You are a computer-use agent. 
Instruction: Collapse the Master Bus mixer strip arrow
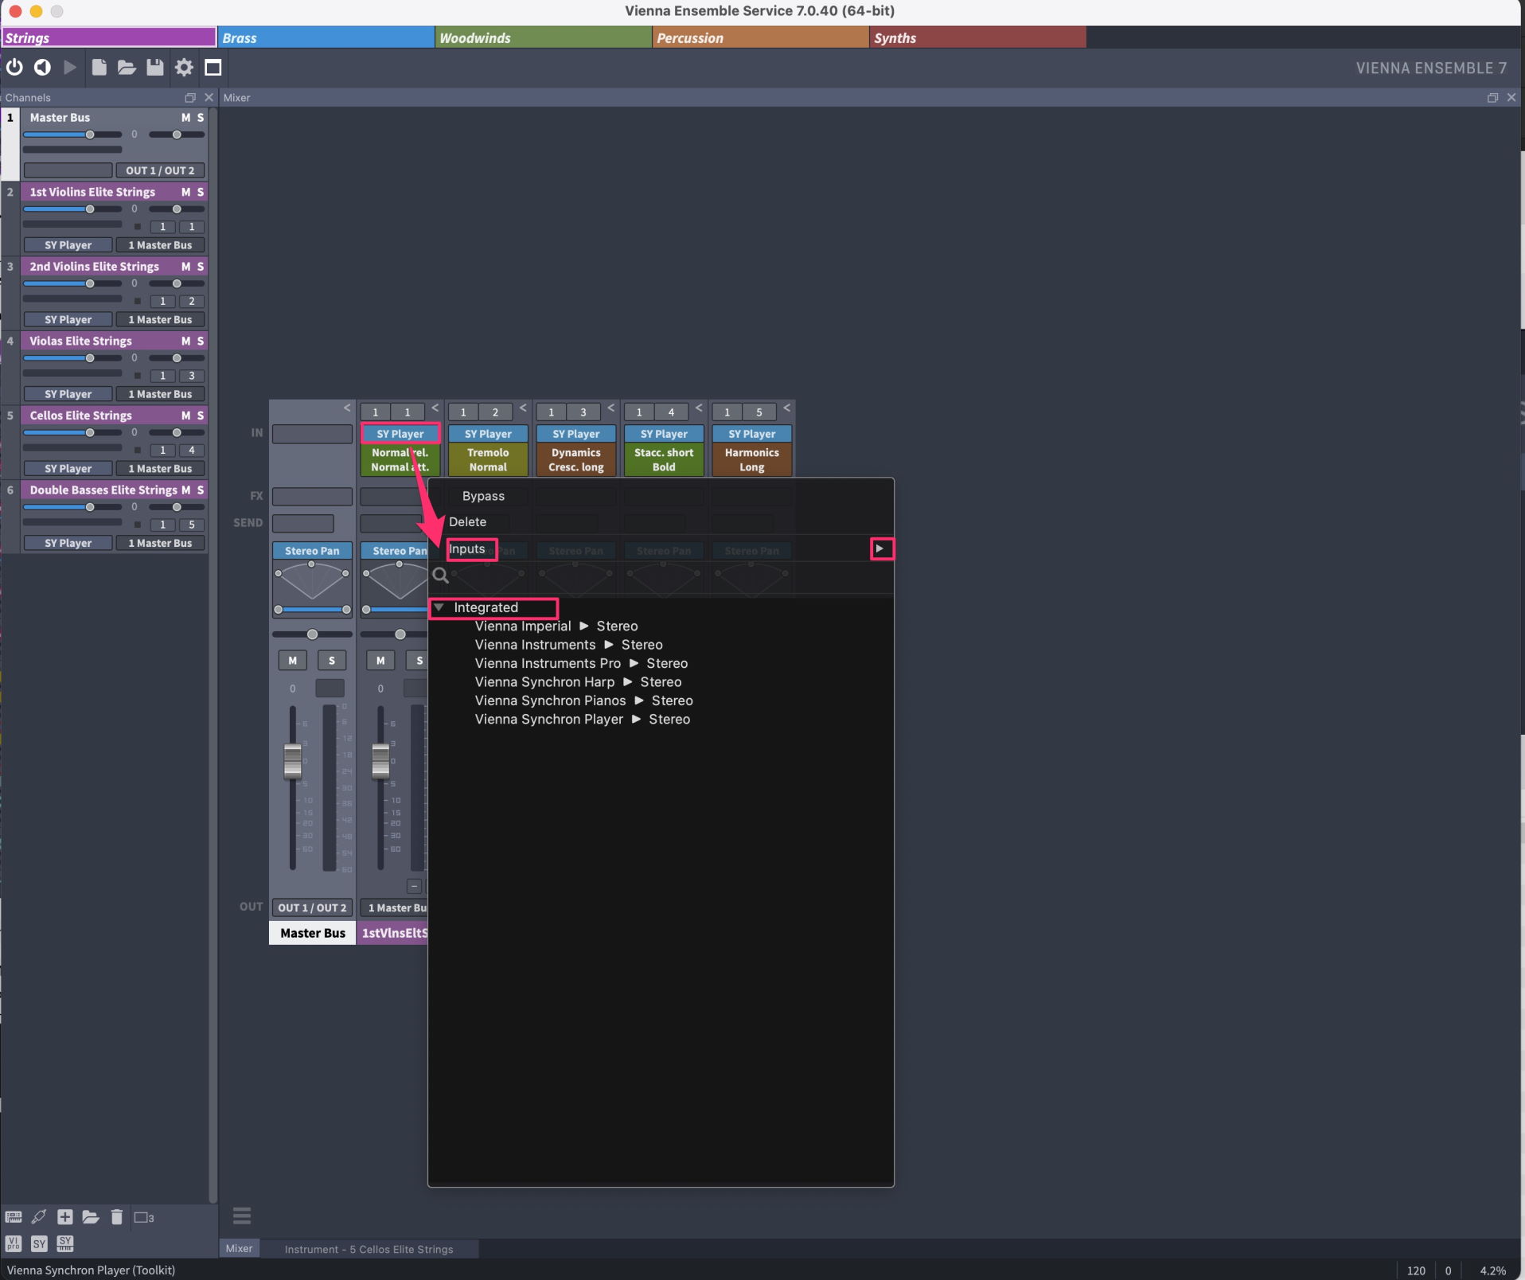(347, 408)
